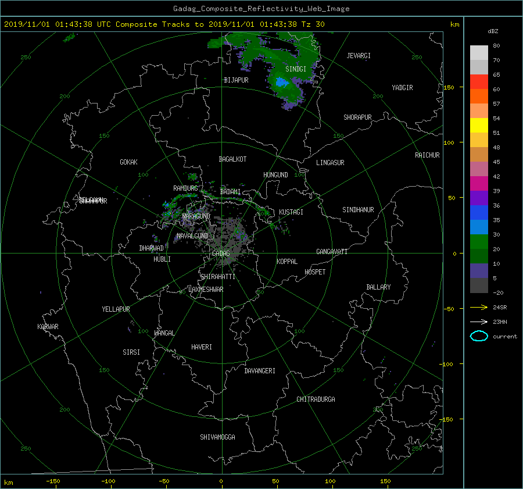Click the green echo patch north of RAMDURG

(192, 176)
